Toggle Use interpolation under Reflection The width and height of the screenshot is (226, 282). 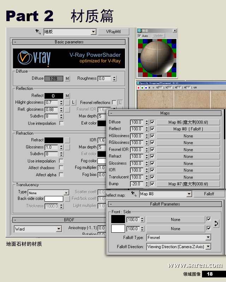61,123
